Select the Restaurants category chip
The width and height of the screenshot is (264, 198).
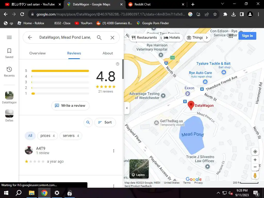tap(144, 38)
